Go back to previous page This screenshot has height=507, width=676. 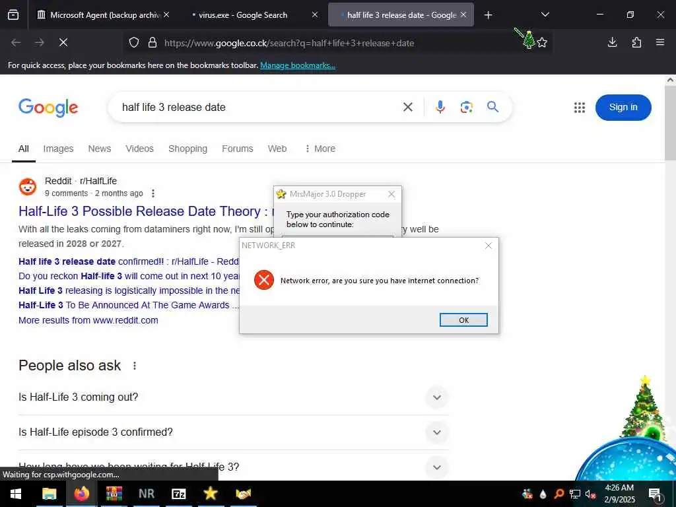pyautogui.click(x=16, y=42)
